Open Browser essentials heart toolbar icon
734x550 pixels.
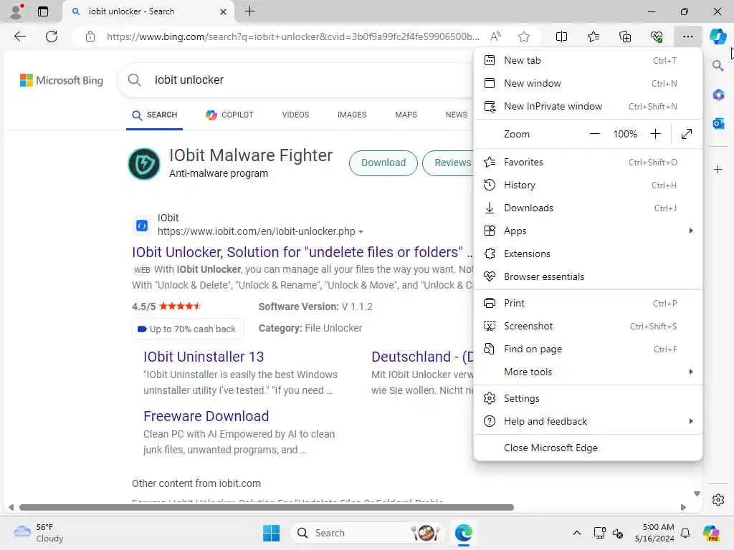point(657,37)
